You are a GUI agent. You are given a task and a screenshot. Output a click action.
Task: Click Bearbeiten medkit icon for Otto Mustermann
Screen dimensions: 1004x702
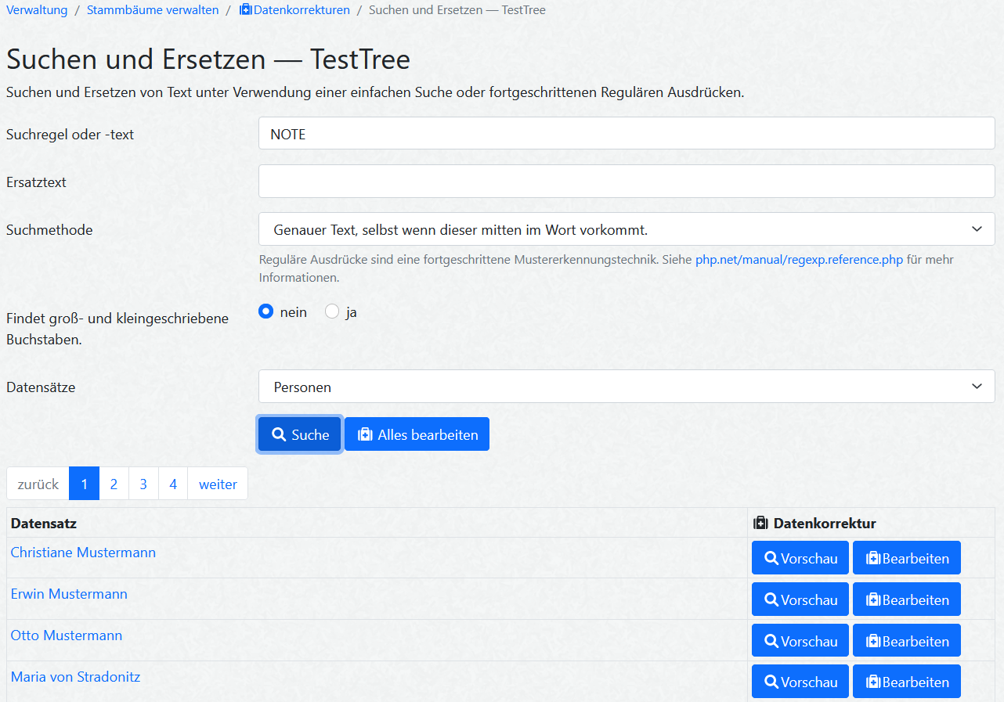[873, 642]
